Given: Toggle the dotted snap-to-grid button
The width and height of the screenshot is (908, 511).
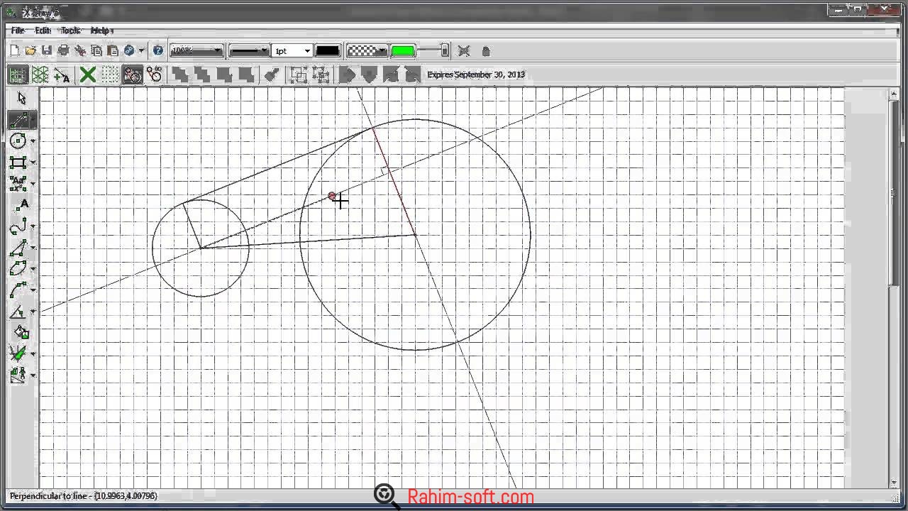Looking at the screenshot, I should point(110,75).
